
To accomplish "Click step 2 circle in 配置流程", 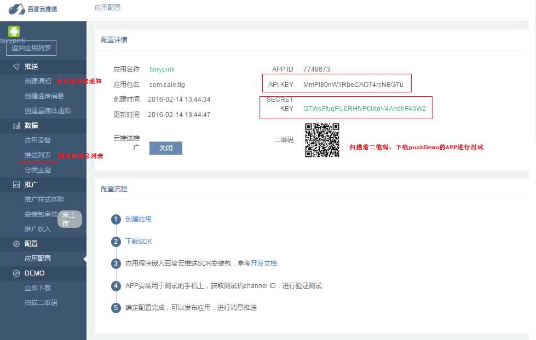I will coord(116,242).
